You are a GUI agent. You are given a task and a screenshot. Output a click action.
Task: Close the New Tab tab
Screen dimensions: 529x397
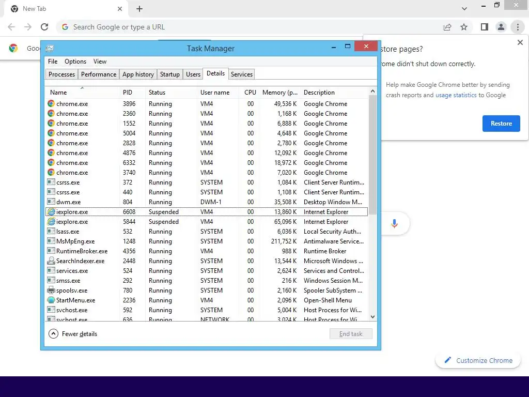click(x=120, y=9)
